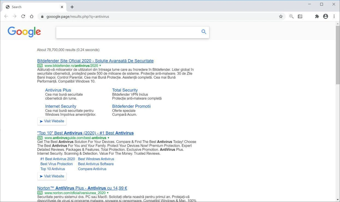Click the Ad badge of antivirusguide result

(x=40, y=138)
